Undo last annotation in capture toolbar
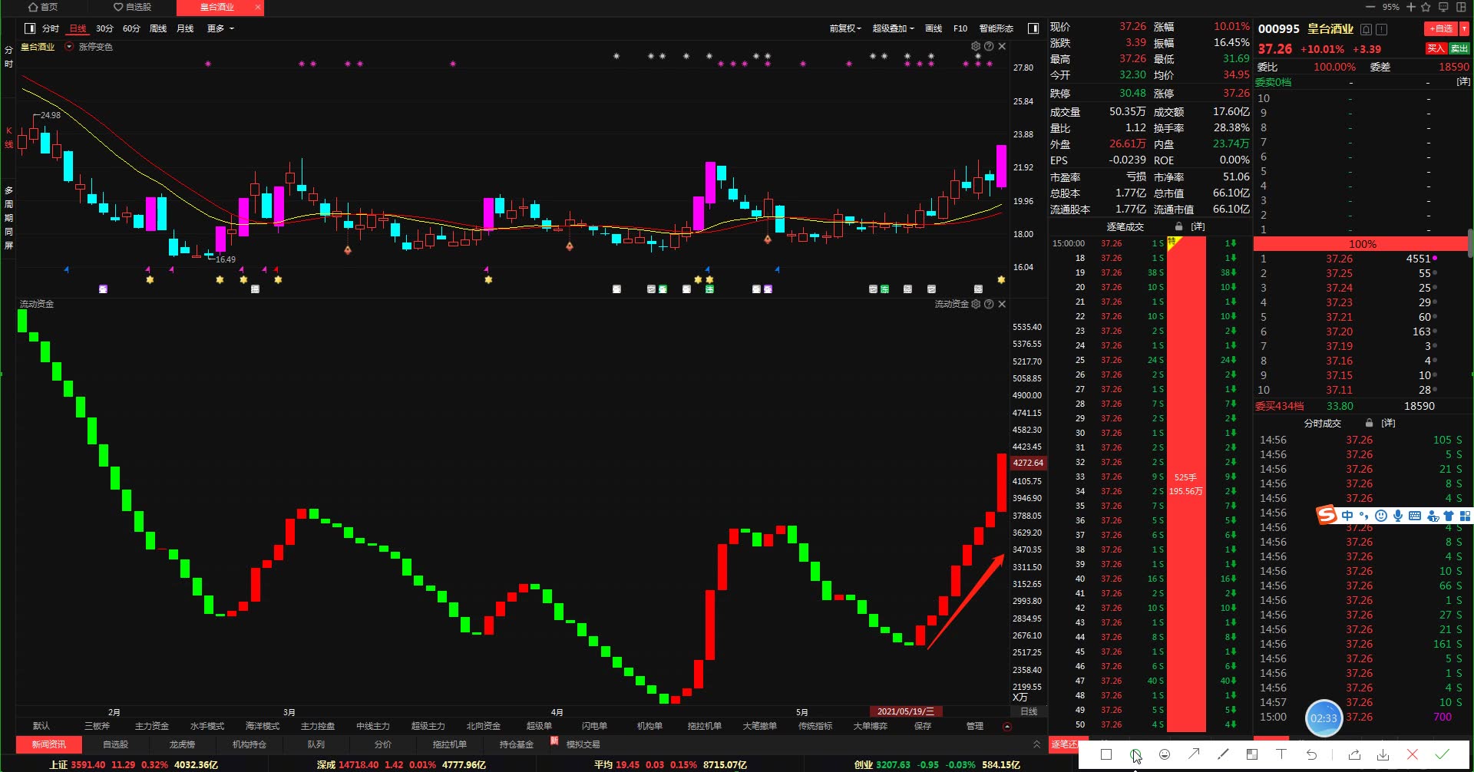 pyautogui.click(x=1311, y=754)
